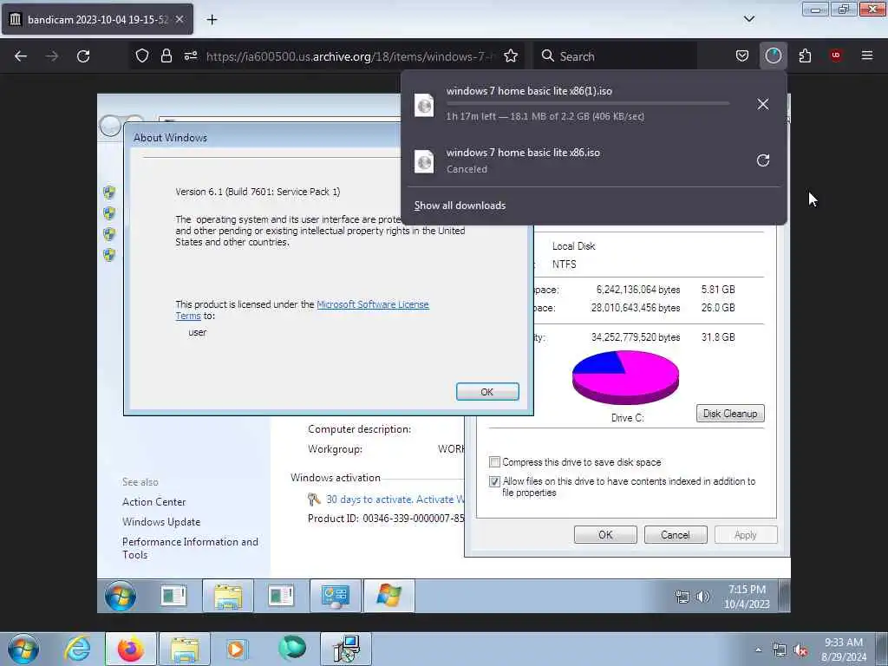
Task: Click the forward navigation arrow
Action: 51,56
